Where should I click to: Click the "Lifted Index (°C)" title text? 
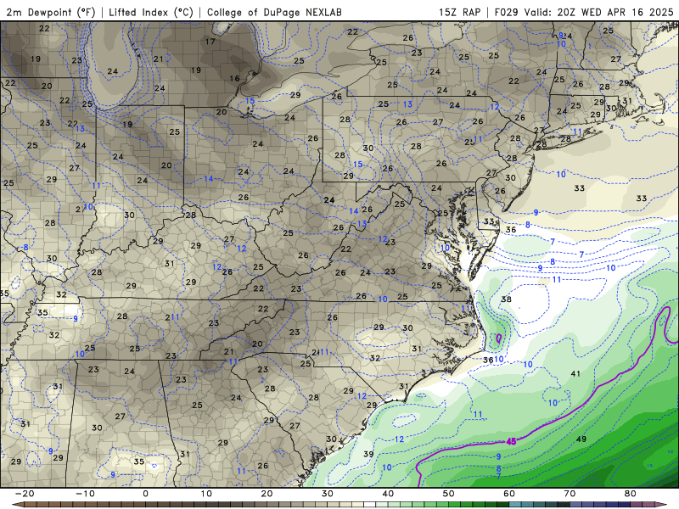(151, 12)
